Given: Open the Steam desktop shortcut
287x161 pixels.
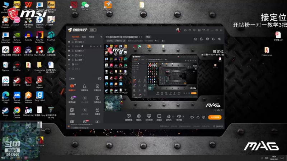Looking at the screenshot, I should (x=5, y=112).
